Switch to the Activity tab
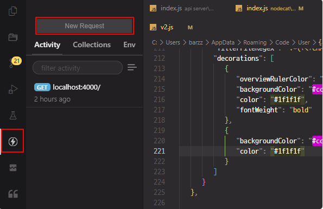 (47, 45)
